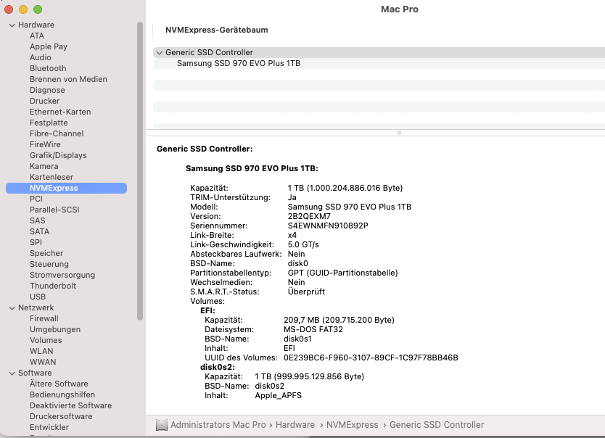Open Ethernet-Karten entry

click(60, 112)
